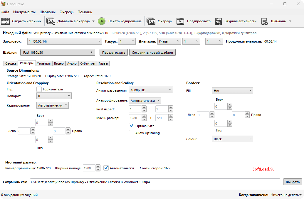Enable the Flip Горизонталь checkbox
This screenshot has height=199, width=304.
39,89
